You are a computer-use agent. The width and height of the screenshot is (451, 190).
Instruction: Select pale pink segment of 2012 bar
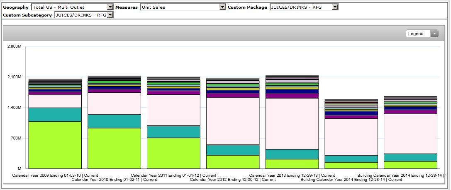(x=233, y=121)
